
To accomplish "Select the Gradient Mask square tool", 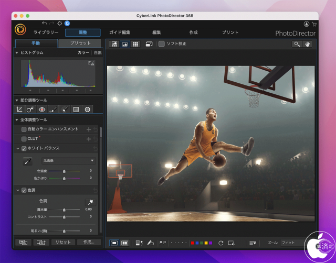I will 76,109.
